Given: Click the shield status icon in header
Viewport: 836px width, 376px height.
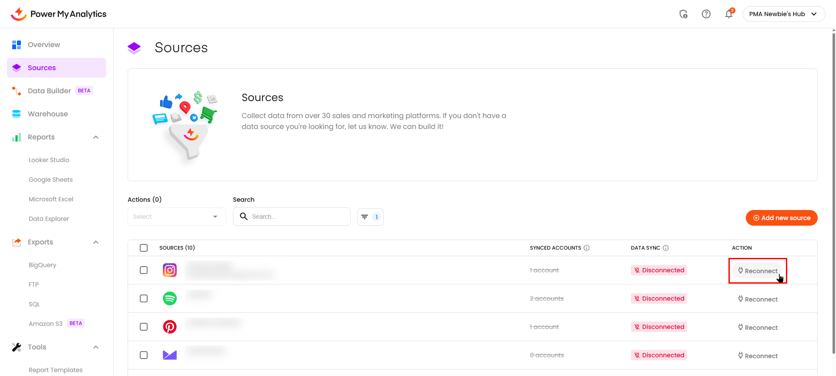Looking at the screenshot, I should [683, 14].
